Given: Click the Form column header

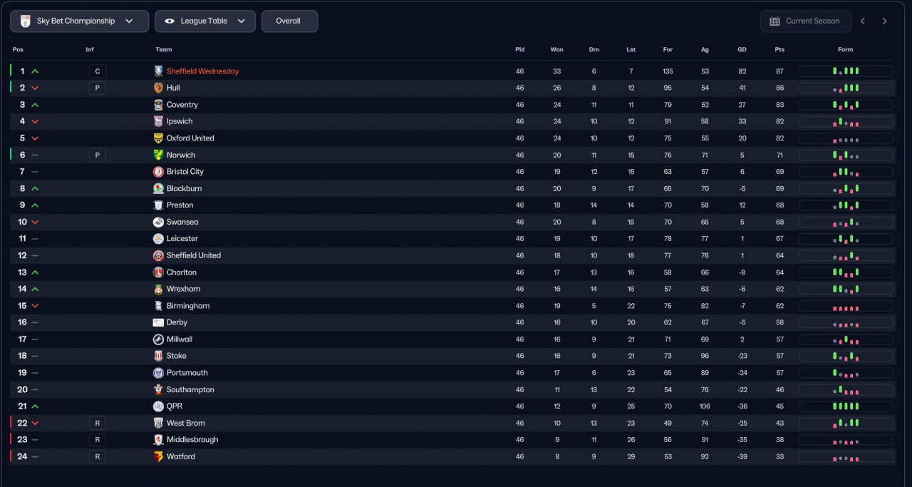Looking at the screenshot, I should tap(846, 50).
